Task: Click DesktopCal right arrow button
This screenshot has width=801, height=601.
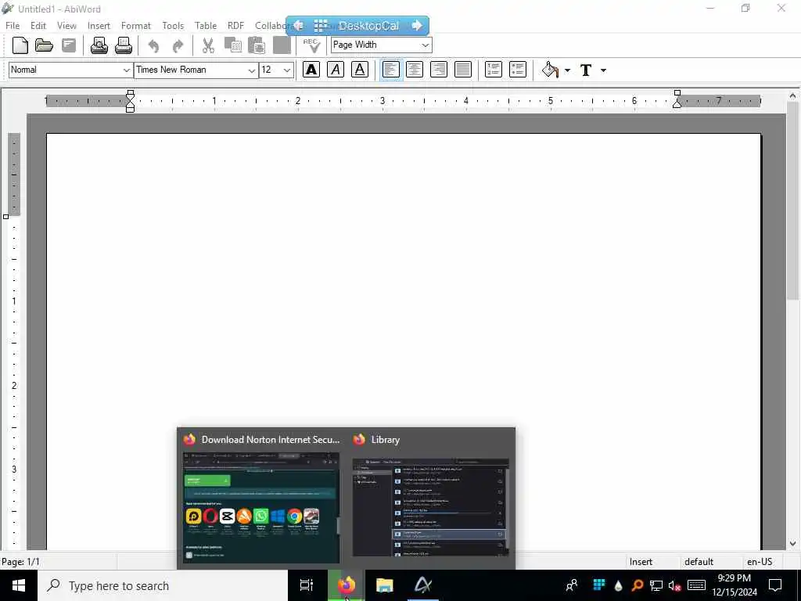Action: pos(417,26)
